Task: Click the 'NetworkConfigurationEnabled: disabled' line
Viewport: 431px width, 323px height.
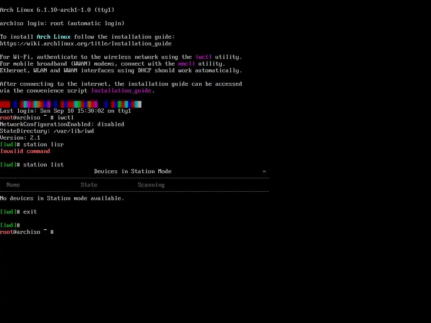Action: click(x=62, y=124)
